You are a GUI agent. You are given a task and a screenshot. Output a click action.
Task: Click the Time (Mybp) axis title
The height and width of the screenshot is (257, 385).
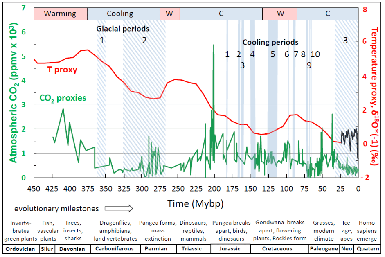pyautogui.click(x=195, y=203)
